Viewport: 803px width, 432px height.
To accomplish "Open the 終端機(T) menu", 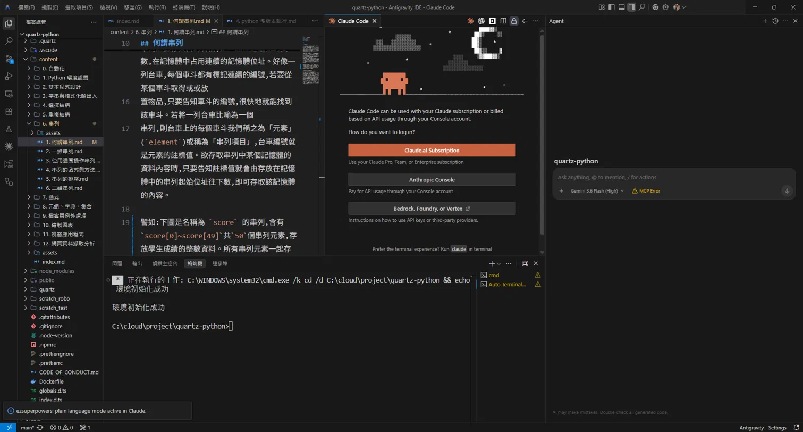I will [x=184, y=7].
